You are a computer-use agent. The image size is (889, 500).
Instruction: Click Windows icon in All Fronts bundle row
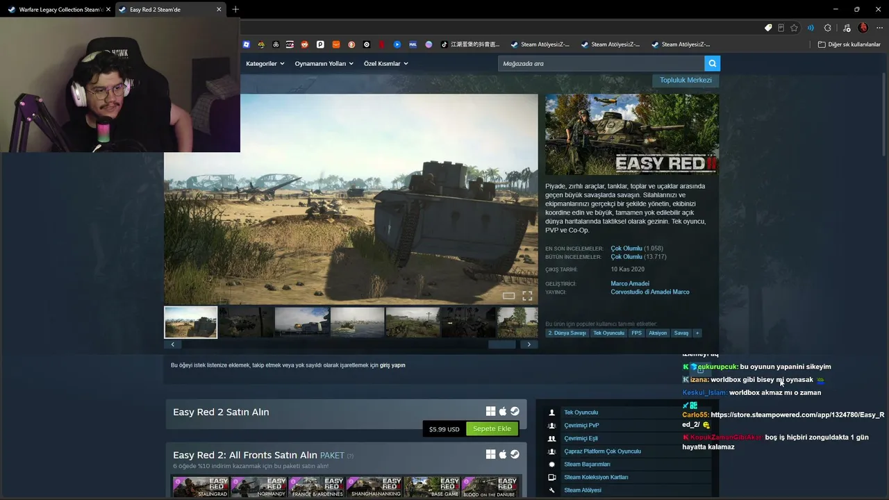tap(490, 454)
